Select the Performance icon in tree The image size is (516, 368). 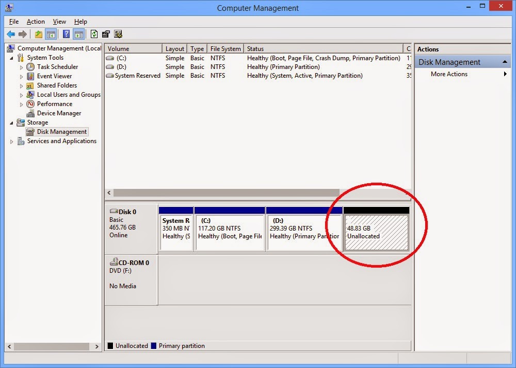point(30,104)
